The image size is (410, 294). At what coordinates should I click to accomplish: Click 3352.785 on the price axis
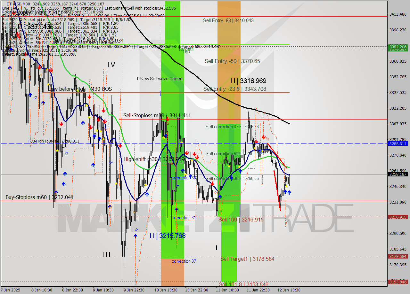tap(398, 77)
